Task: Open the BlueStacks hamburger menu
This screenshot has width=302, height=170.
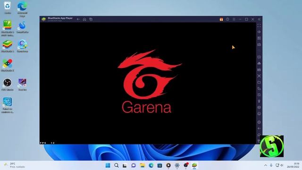Action: click(234, 19)
